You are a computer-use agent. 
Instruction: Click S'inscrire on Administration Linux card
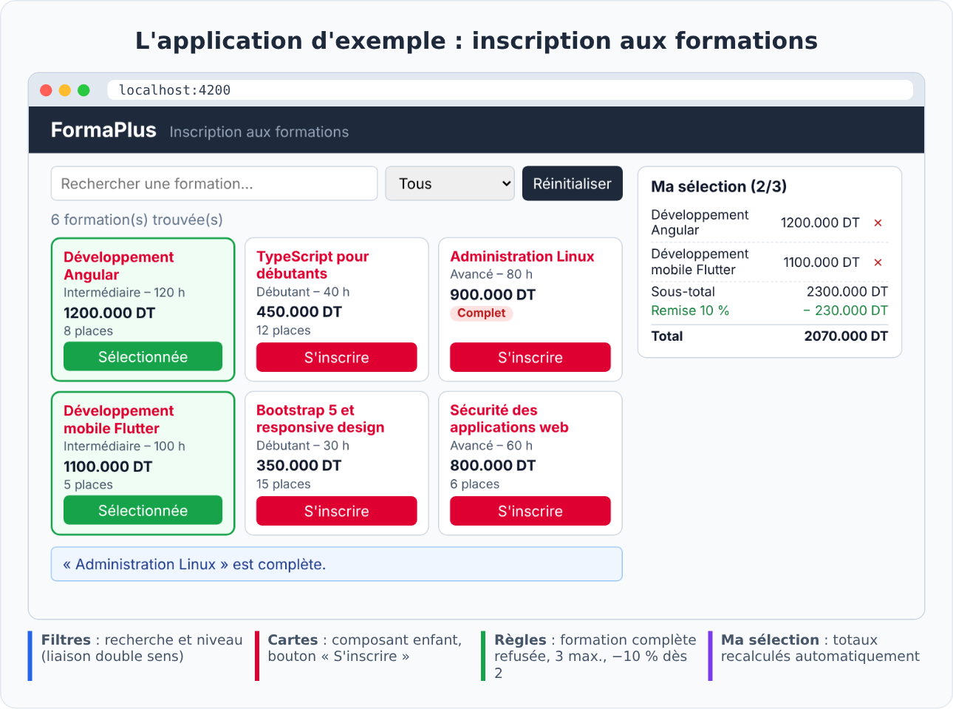click(530, 357)
